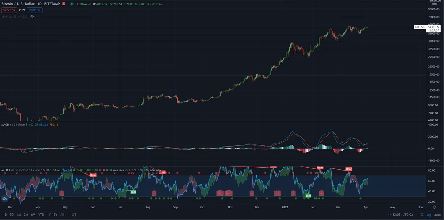Set time range to 3M
Image resolution: width=444 pixels, height=220 pixels.
tap(26, 215)
